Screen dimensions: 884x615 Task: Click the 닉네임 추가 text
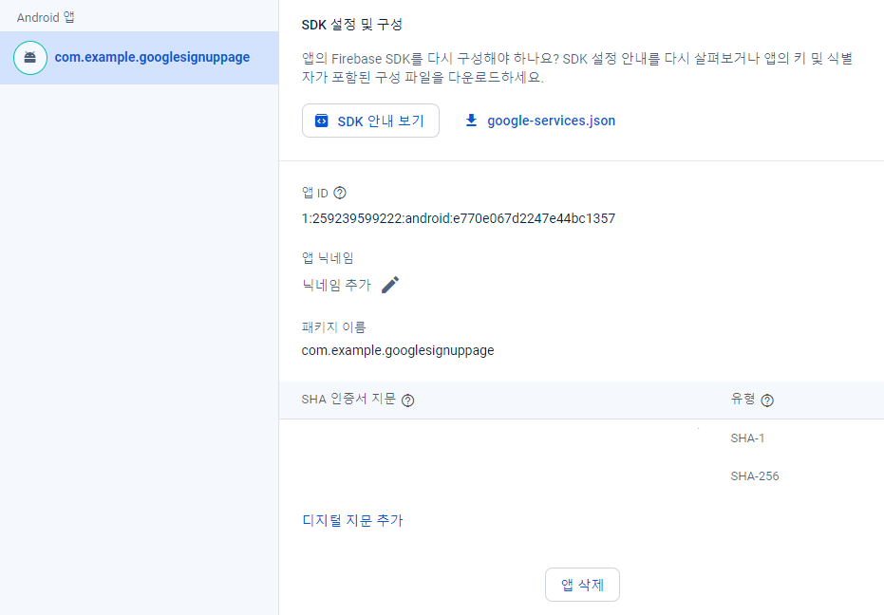(x=336, y=286)
